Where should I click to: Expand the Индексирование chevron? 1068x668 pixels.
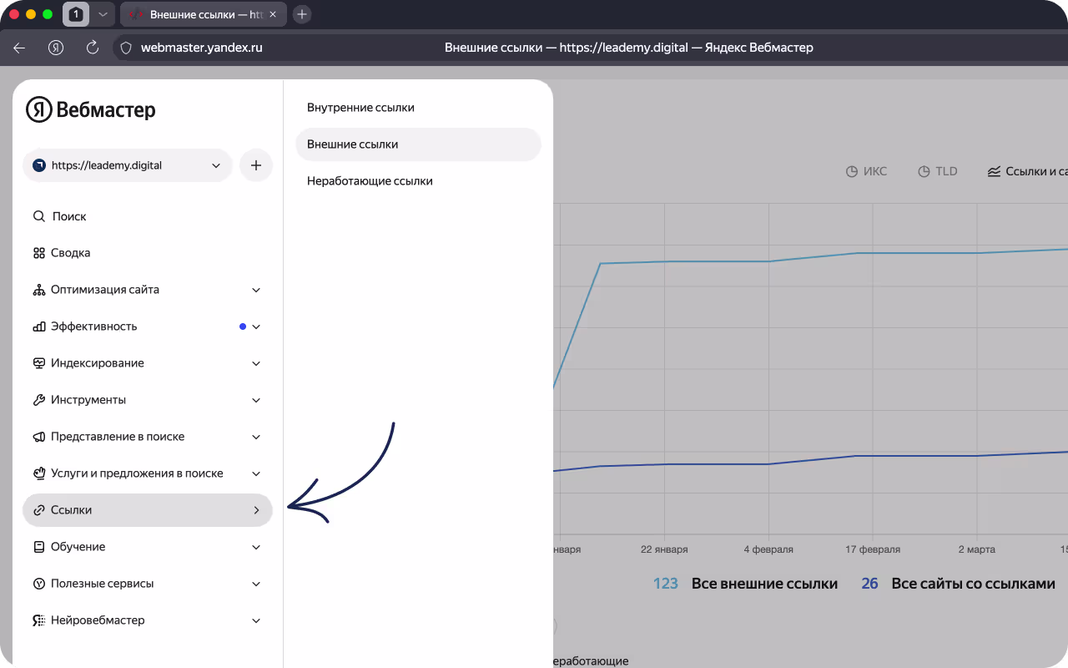click(x=256, y=363)
